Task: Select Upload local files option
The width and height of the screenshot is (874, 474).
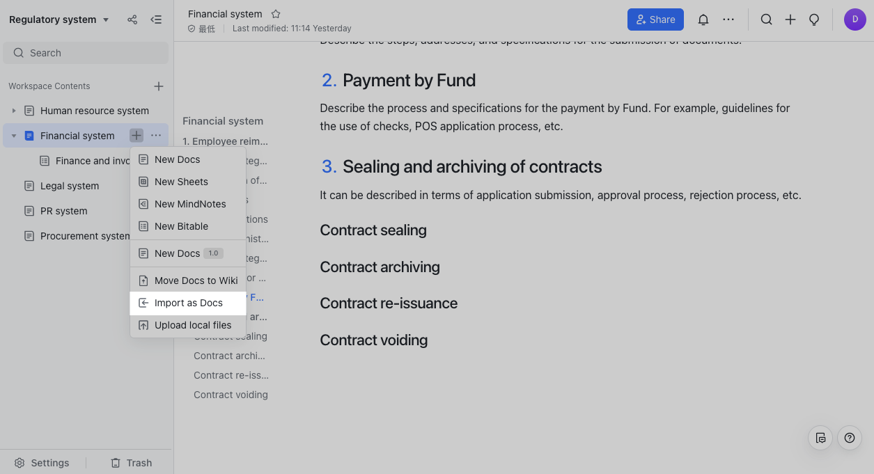Action: click(x=192, y=325)
